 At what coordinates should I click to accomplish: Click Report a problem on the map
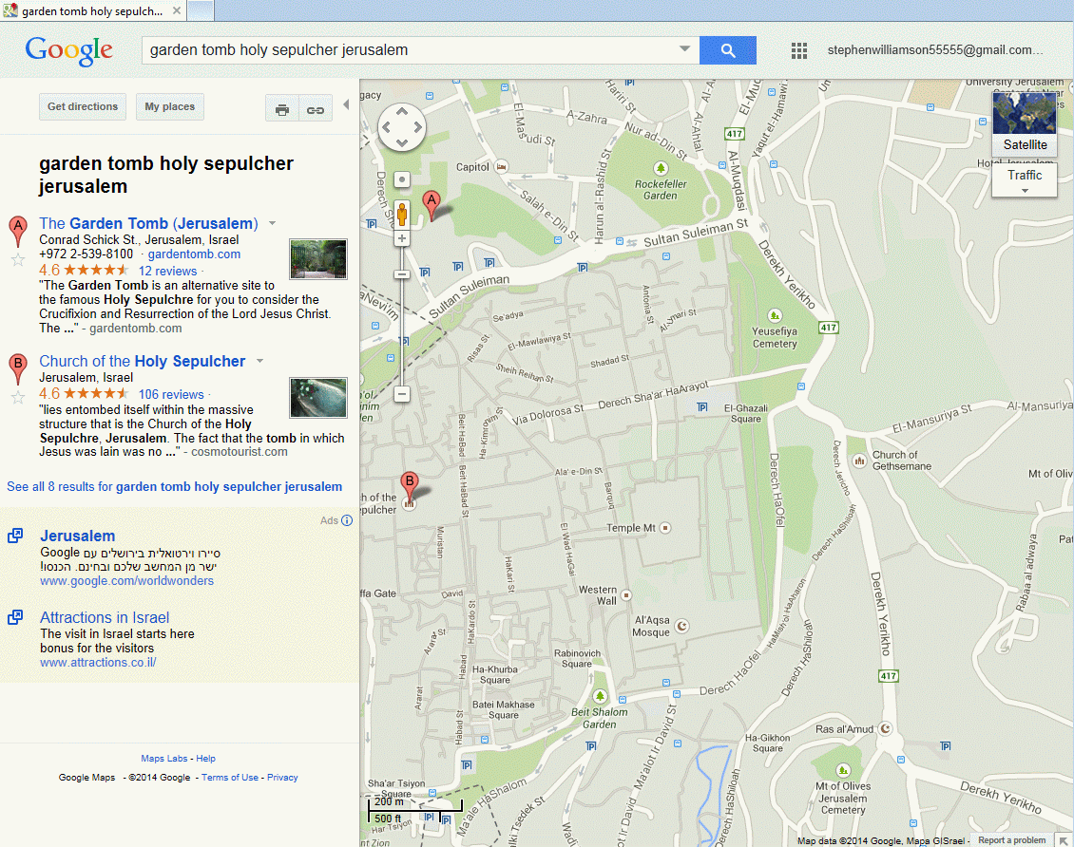pyautogui.click(x=1011, y=840)
